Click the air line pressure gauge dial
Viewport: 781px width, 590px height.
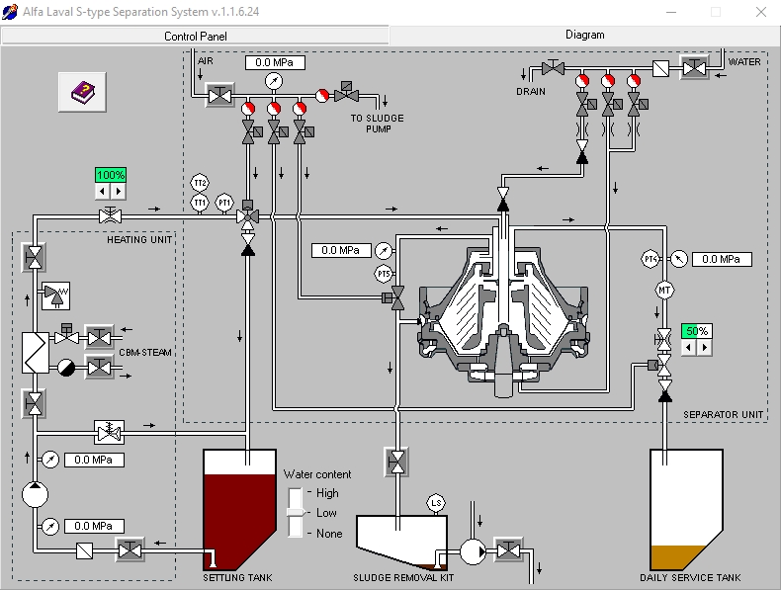(274, 81)
